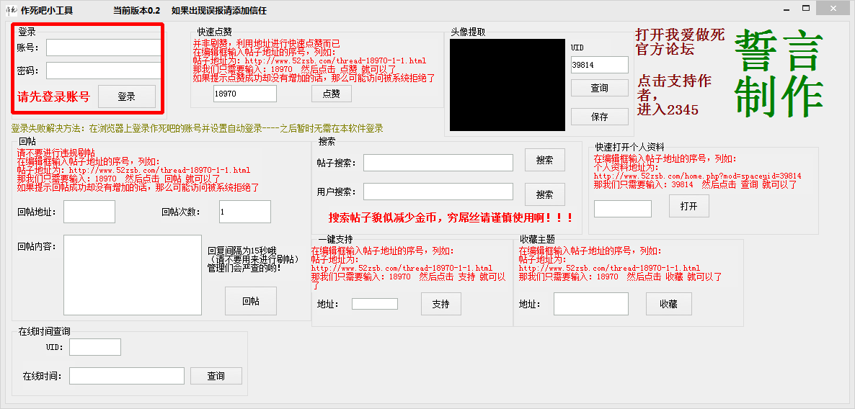
Task: Click the 查询 button under avatar UID
Action: [600, 88]
